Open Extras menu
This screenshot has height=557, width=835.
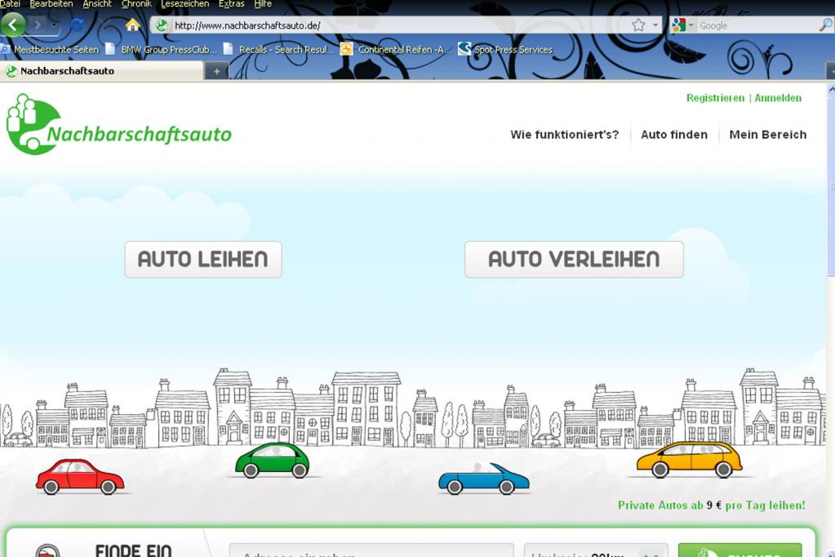[x=231, y=4]
